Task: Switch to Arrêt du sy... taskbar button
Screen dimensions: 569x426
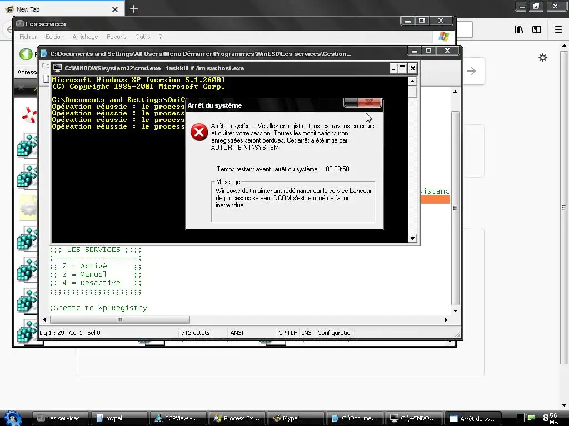Action: tap(473, 418)
